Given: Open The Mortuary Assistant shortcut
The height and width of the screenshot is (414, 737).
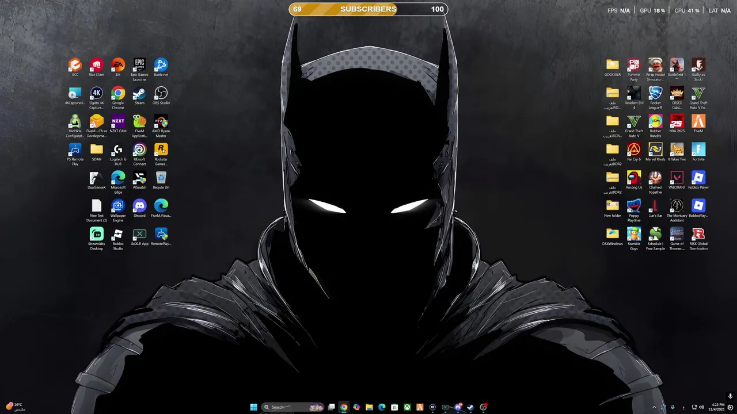Looking at the screenshot, I should 677,211.
